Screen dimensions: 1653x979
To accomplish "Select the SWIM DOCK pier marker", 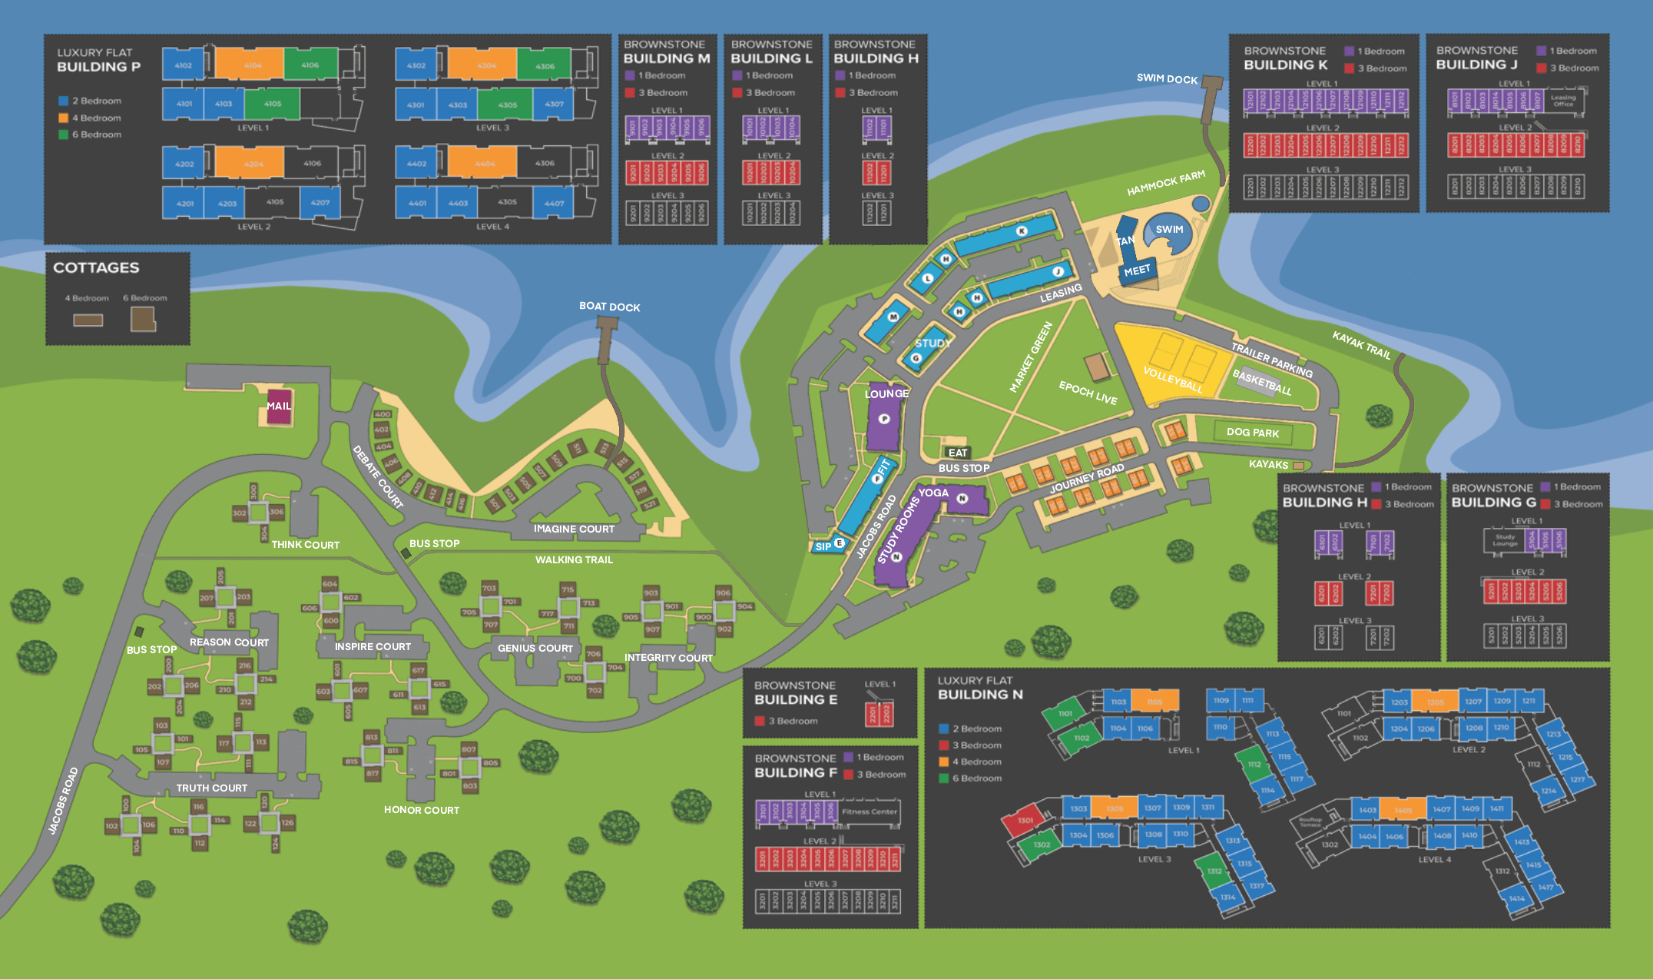I will tap(1211, 98).
